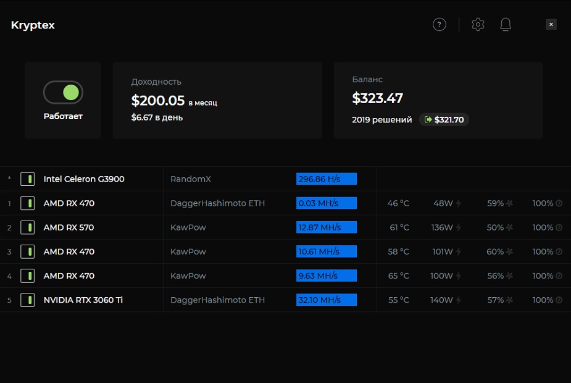This screenshot has width=571, height=383.
Task: Click the 296.86 H/s hashrate bar
Action: tap(326, 179)
